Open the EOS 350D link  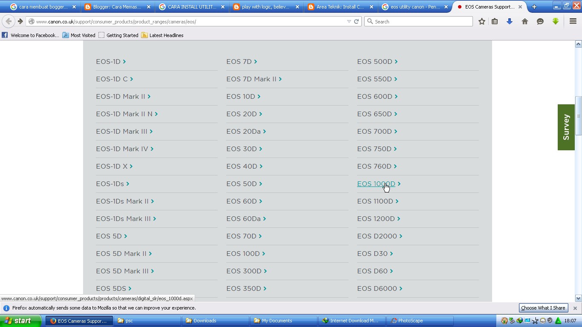pos(246,289)
